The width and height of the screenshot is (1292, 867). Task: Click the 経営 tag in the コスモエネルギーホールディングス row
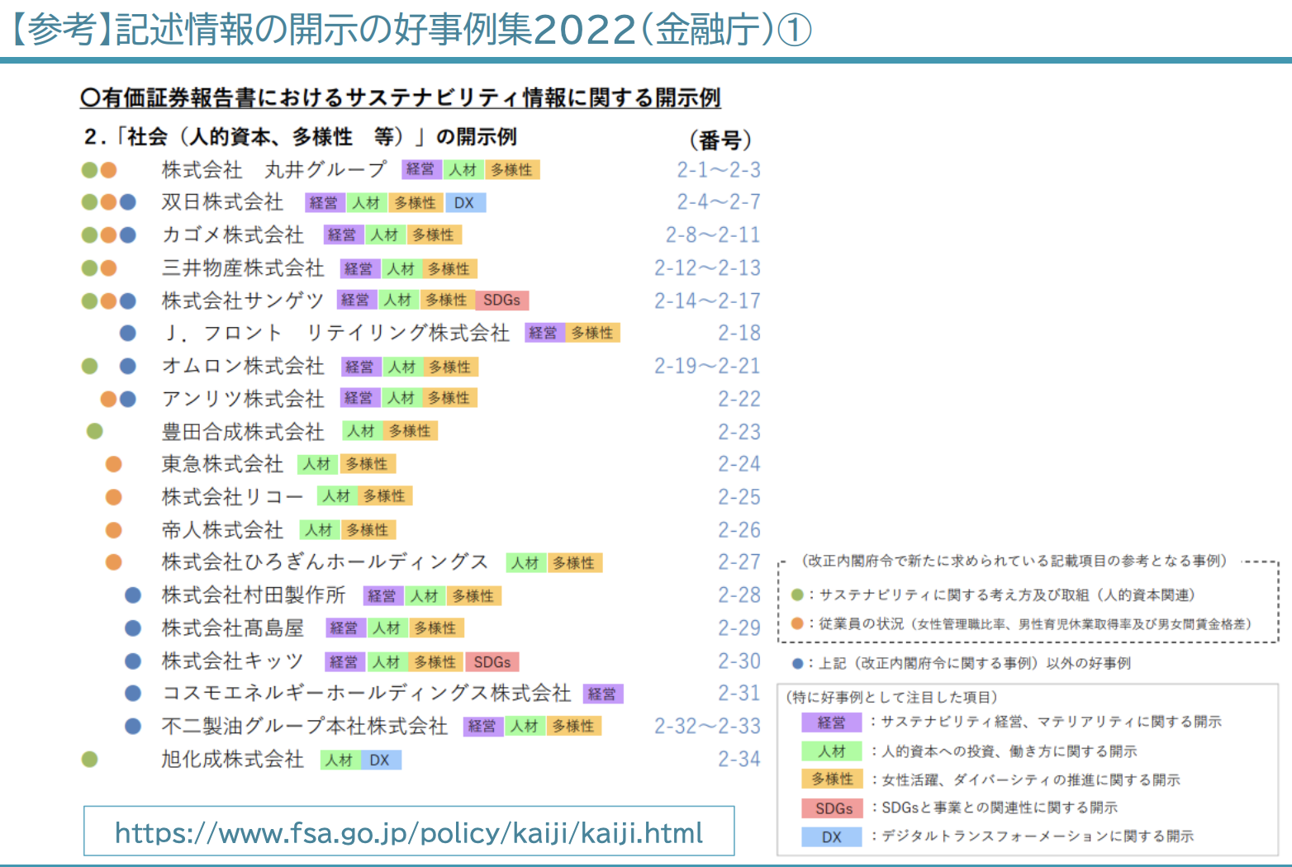[602, 694]
